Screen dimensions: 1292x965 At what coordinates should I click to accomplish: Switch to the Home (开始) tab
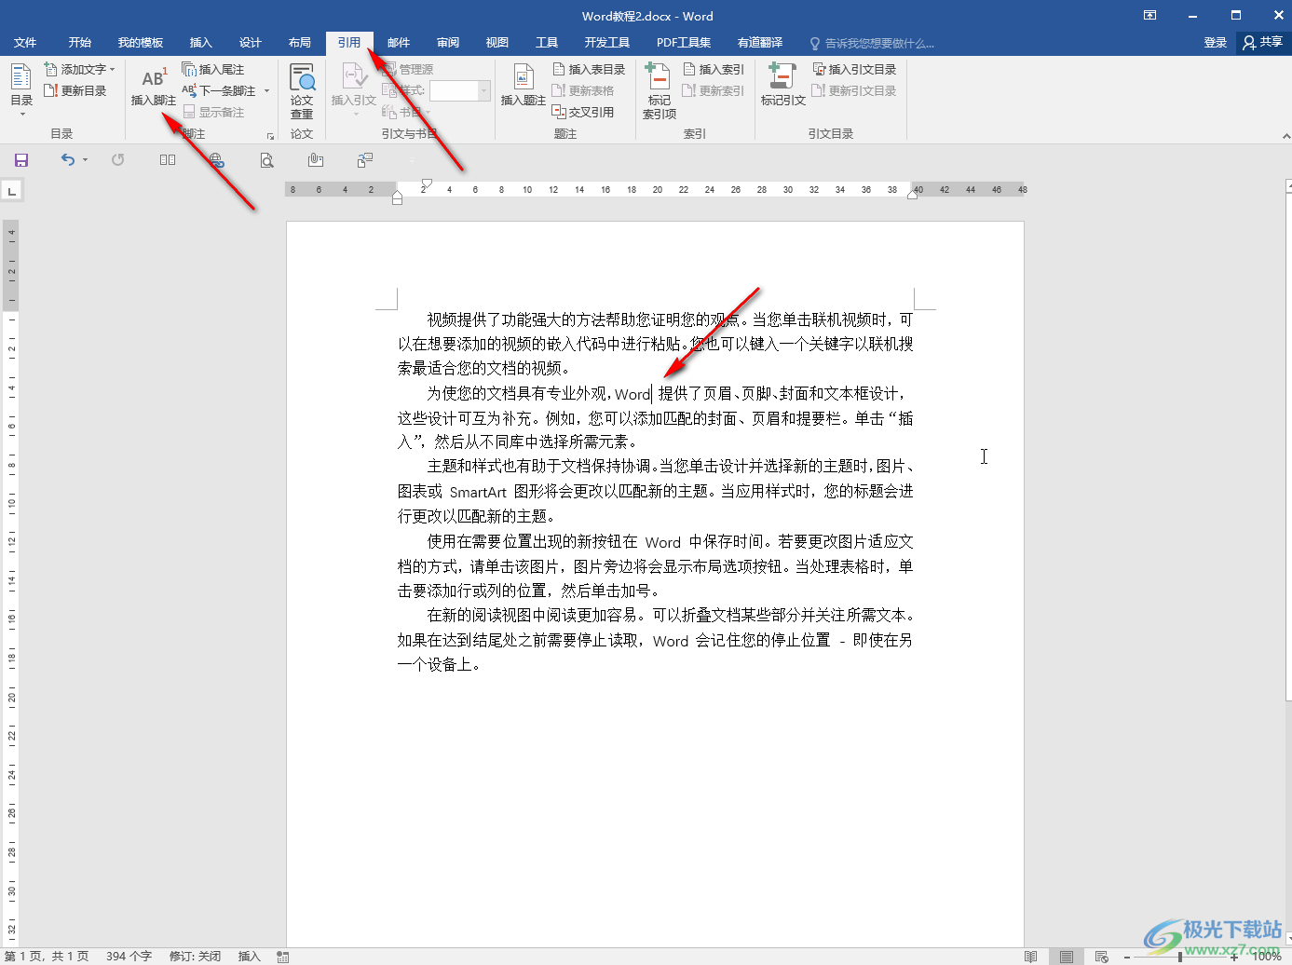click(79, 43)
